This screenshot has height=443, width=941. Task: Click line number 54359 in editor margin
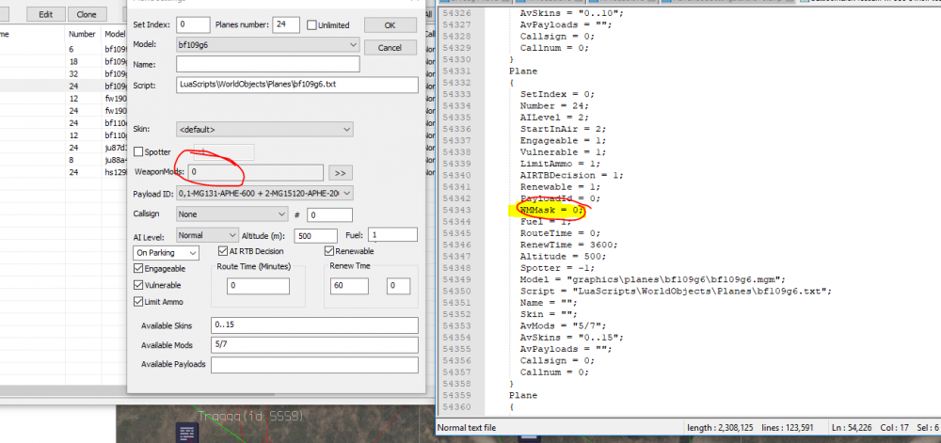click(456, 396)
